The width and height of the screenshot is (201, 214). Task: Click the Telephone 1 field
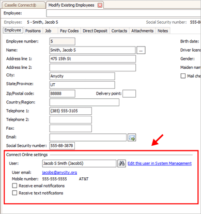(x=70, y=111)
